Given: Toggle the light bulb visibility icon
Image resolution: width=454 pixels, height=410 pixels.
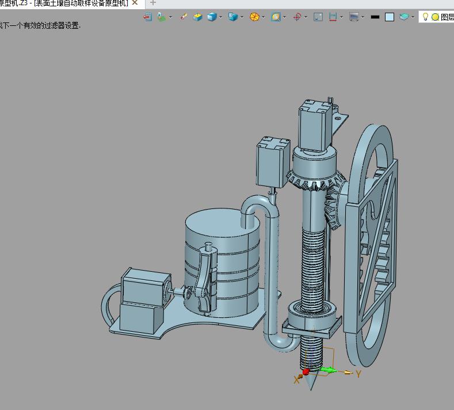Looking at the screenshot, I should 425,17.
